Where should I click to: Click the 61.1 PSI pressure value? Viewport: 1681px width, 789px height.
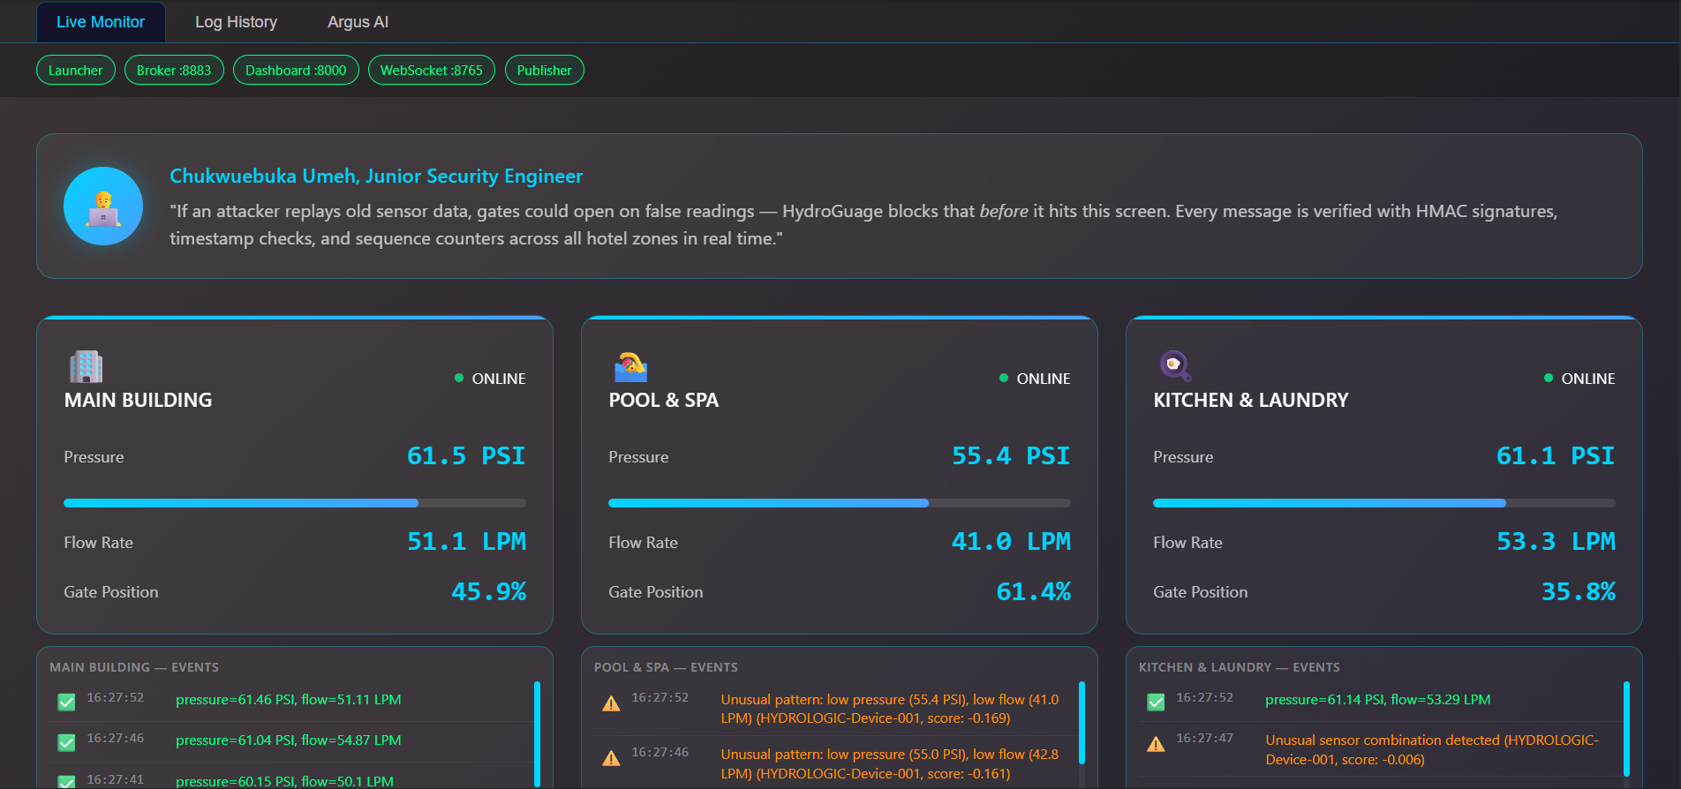pos(1556,455)
